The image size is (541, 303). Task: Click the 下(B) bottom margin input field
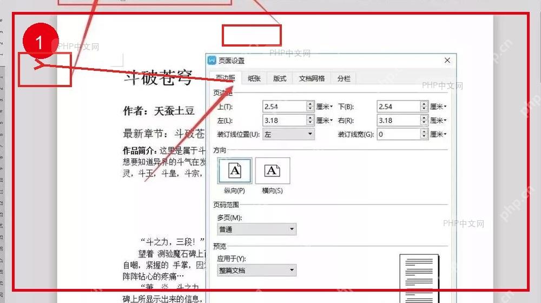coord(399,107)
